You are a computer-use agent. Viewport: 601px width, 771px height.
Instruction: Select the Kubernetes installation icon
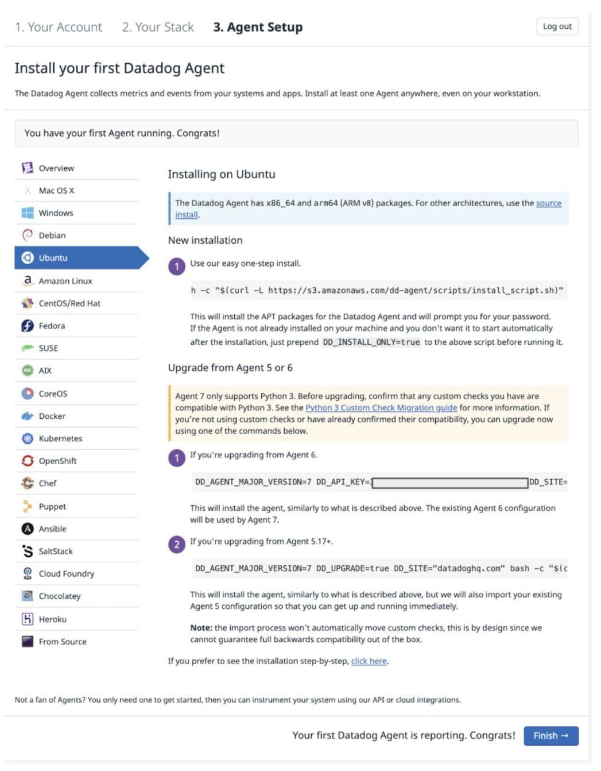[27, 438]
